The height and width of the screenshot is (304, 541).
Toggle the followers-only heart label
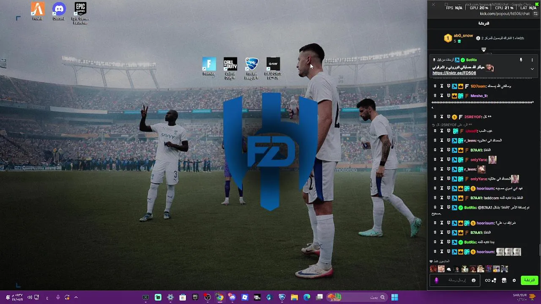(x=440, y=261)
